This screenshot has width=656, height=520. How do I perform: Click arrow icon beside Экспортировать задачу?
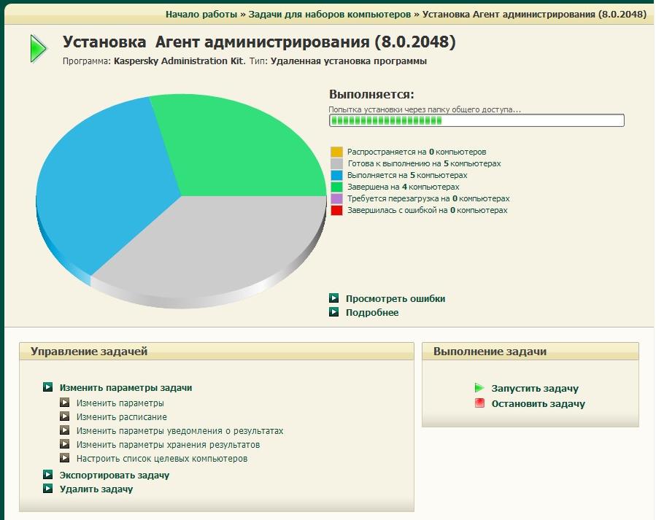coord(47,475)
